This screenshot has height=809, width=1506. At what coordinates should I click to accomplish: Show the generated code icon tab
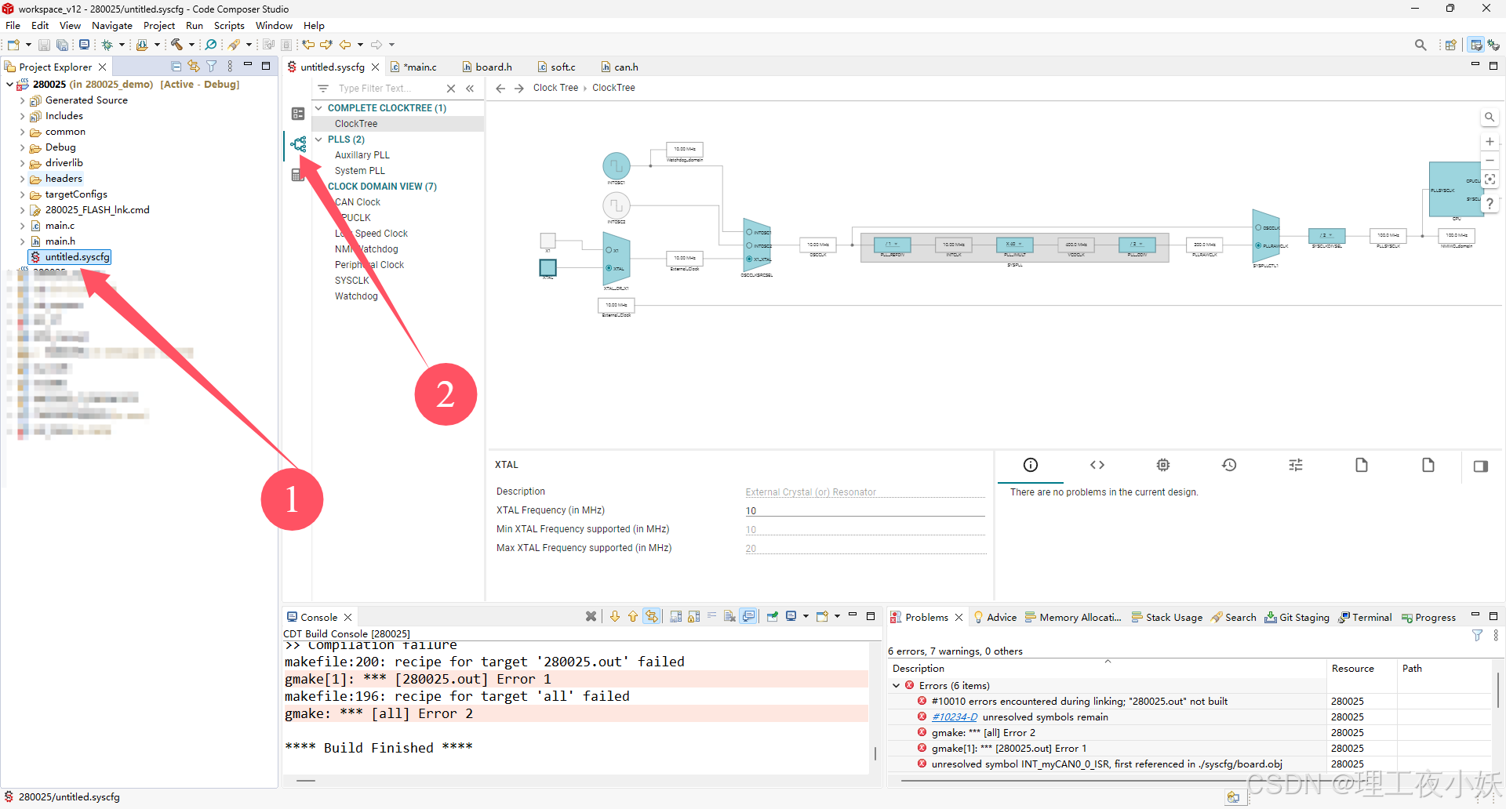click(1097, 465)
